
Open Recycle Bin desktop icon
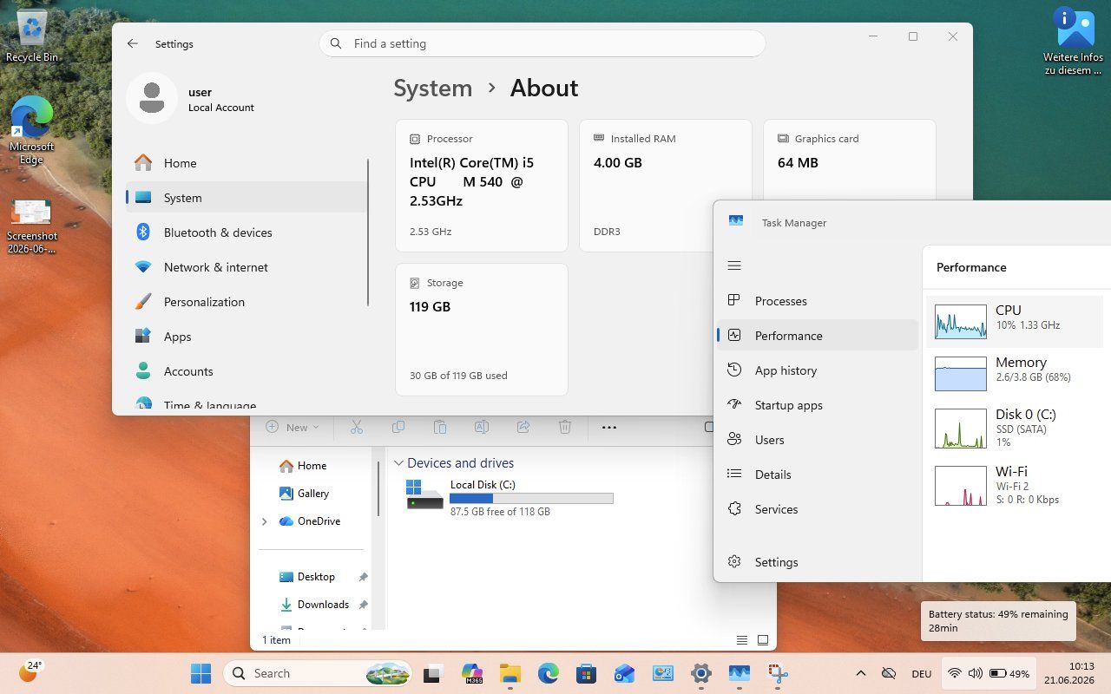(32, 36)
